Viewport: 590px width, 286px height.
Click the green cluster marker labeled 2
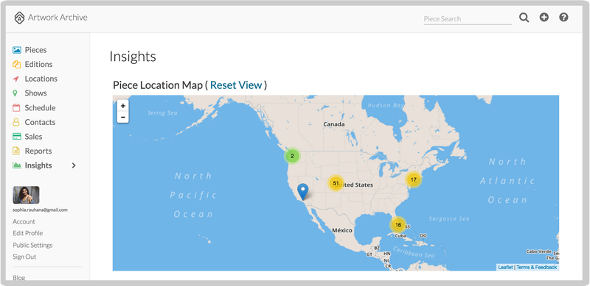point(292,156)
